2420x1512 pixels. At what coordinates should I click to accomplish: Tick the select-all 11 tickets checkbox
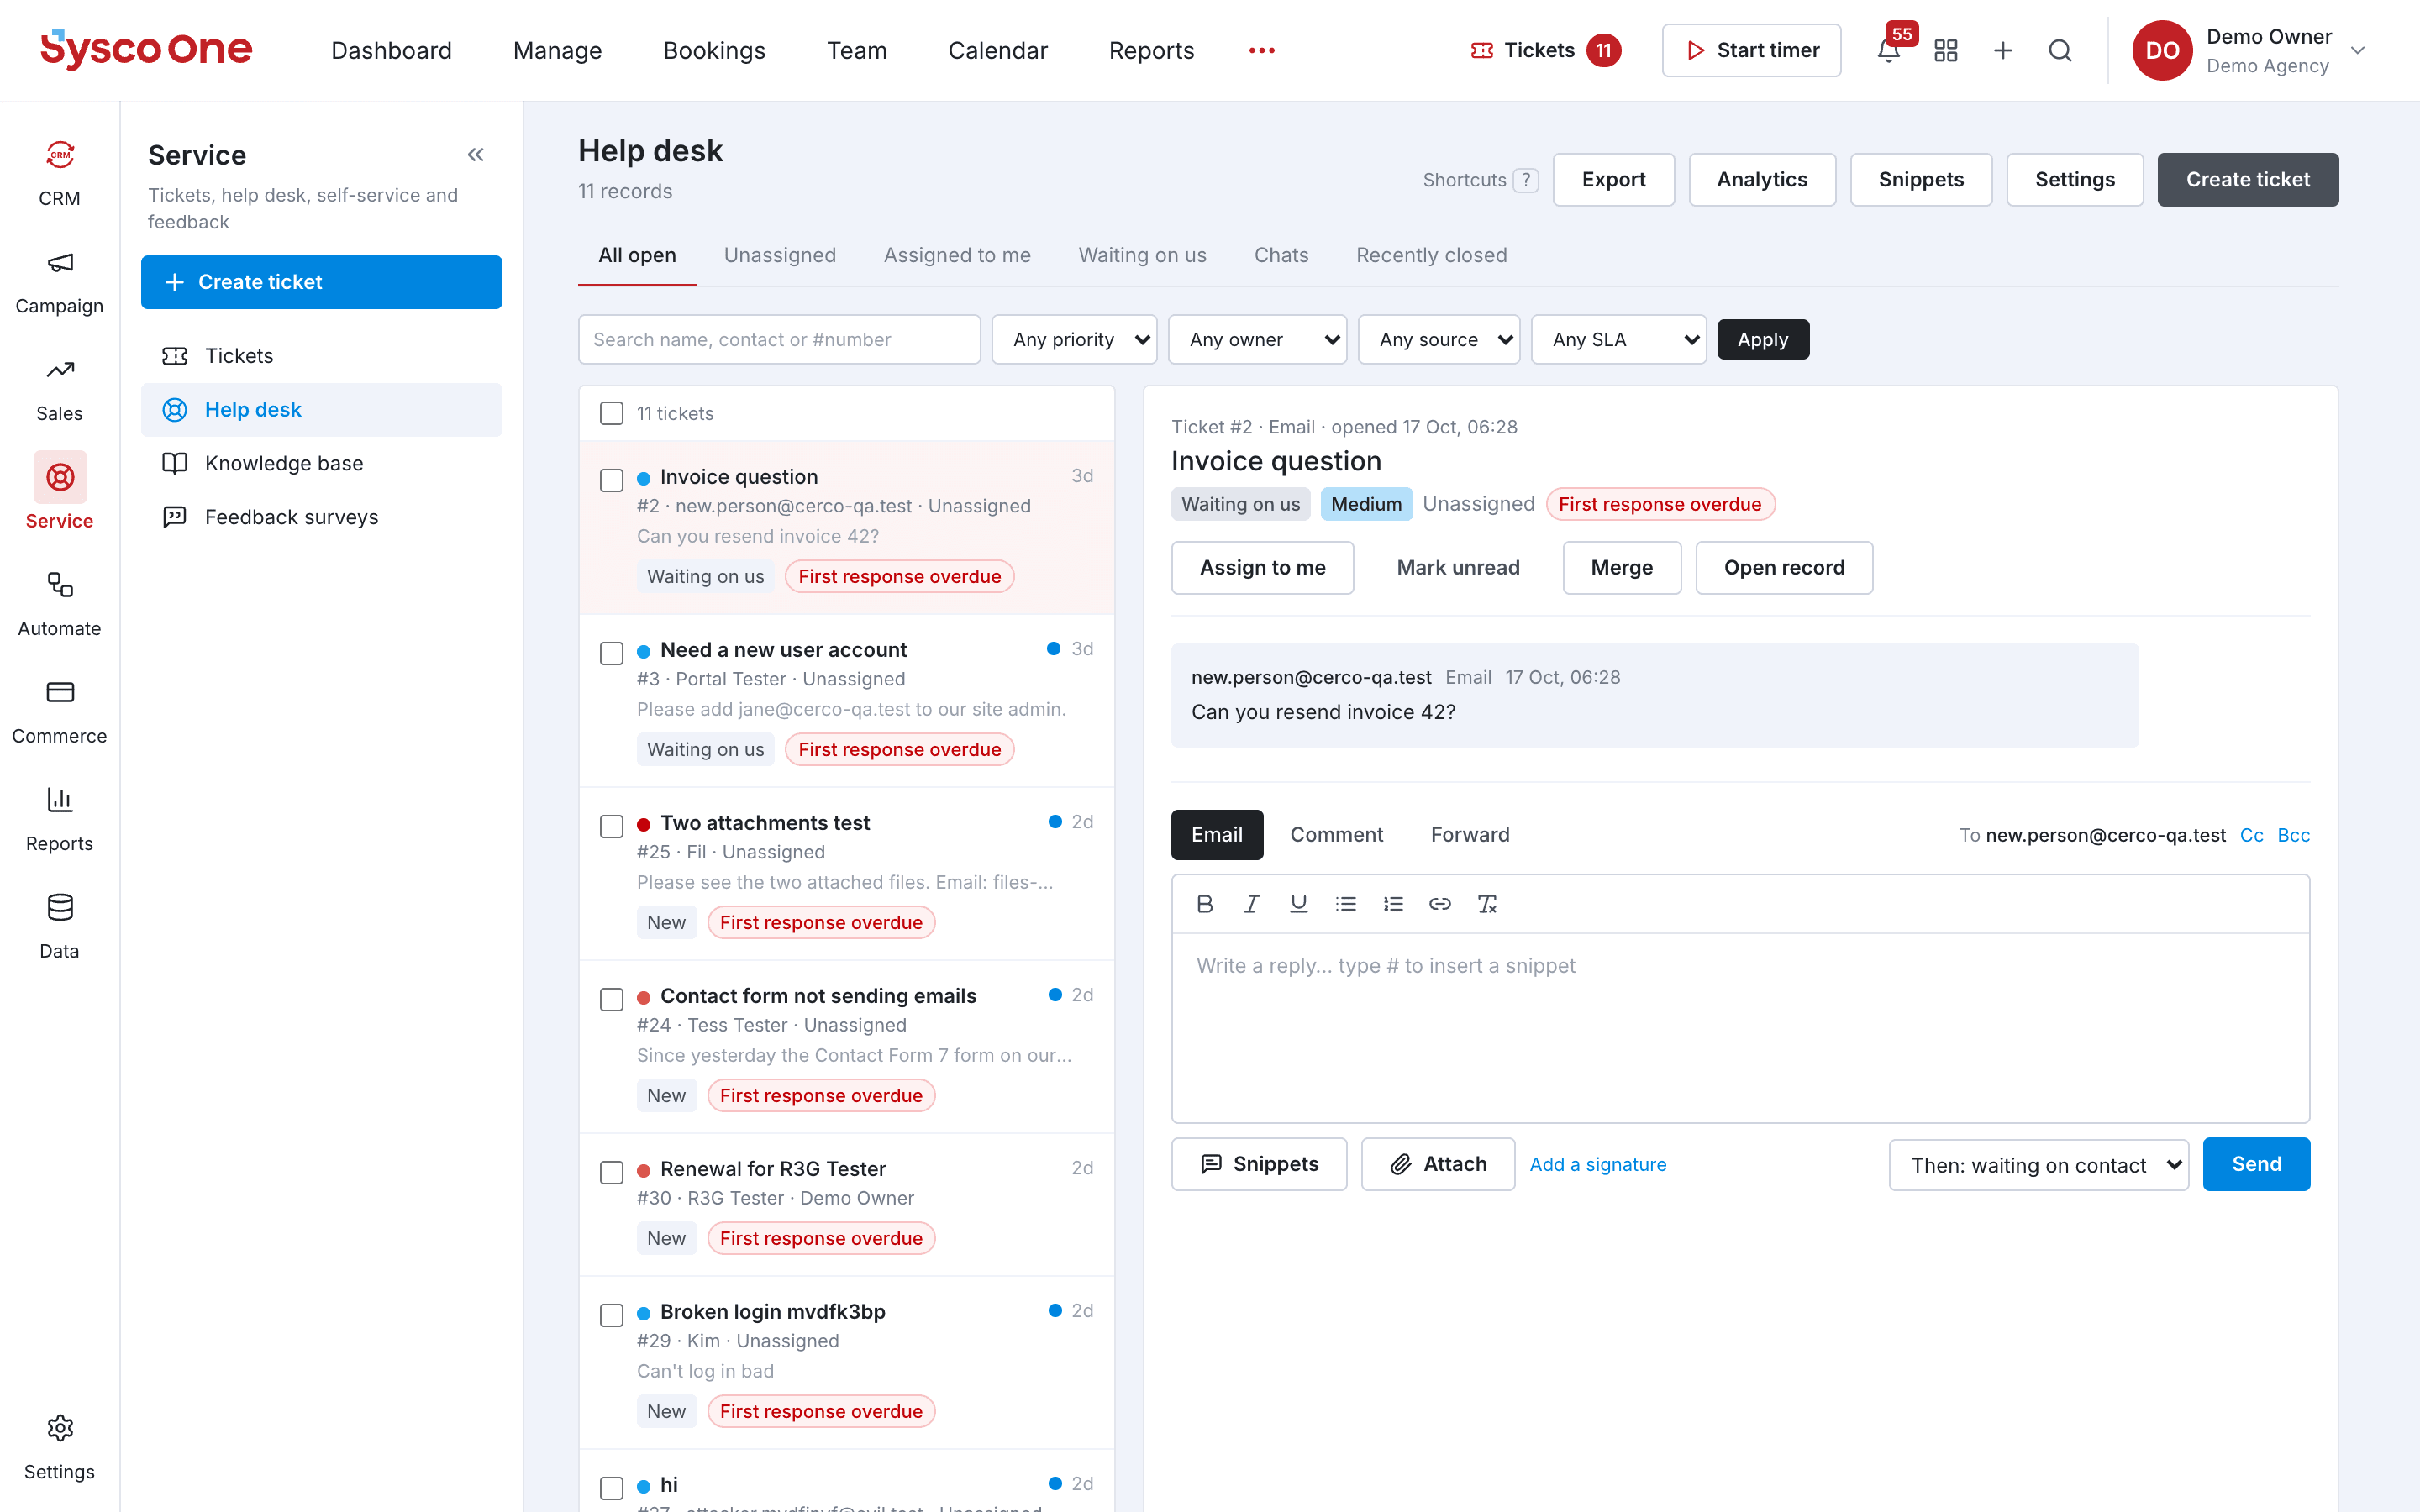pos(612,413)
